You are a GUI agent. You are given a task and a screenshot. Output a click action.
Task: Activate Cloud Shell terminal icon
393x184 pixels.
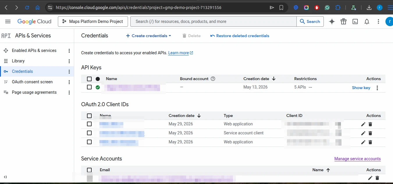(x=355, y=21)
